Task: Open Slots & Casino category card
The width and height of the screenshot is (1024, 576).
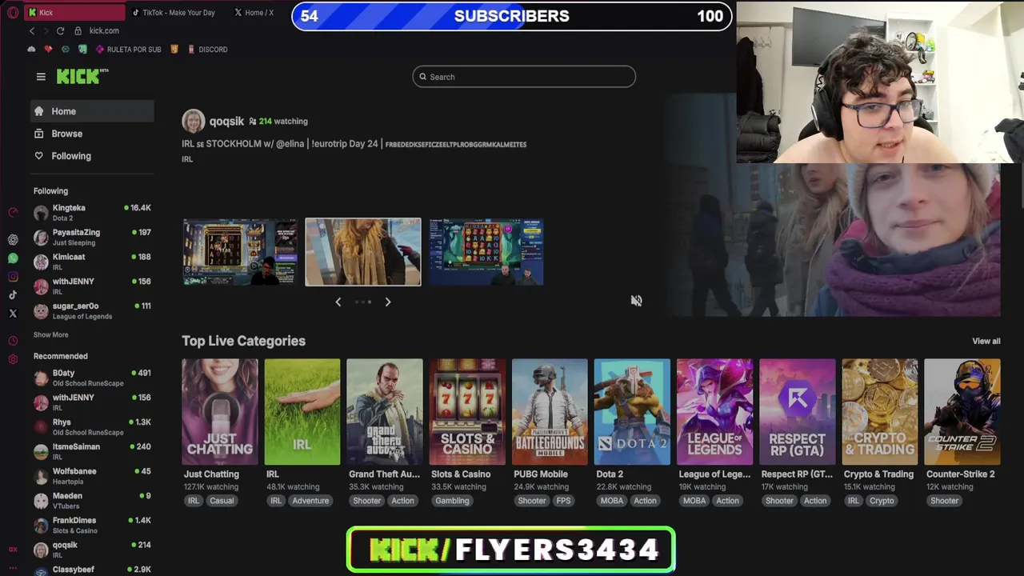Action: (x=467, y=412)
